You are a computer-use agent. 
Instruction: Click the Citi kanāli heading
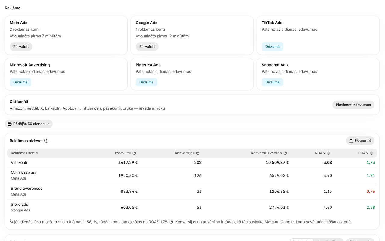point(19,102)
